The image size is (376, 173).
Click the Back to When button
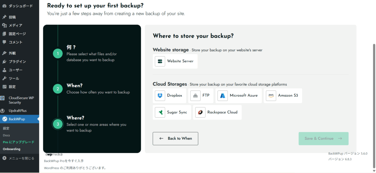pyautogui.click(x=175, y=139)
